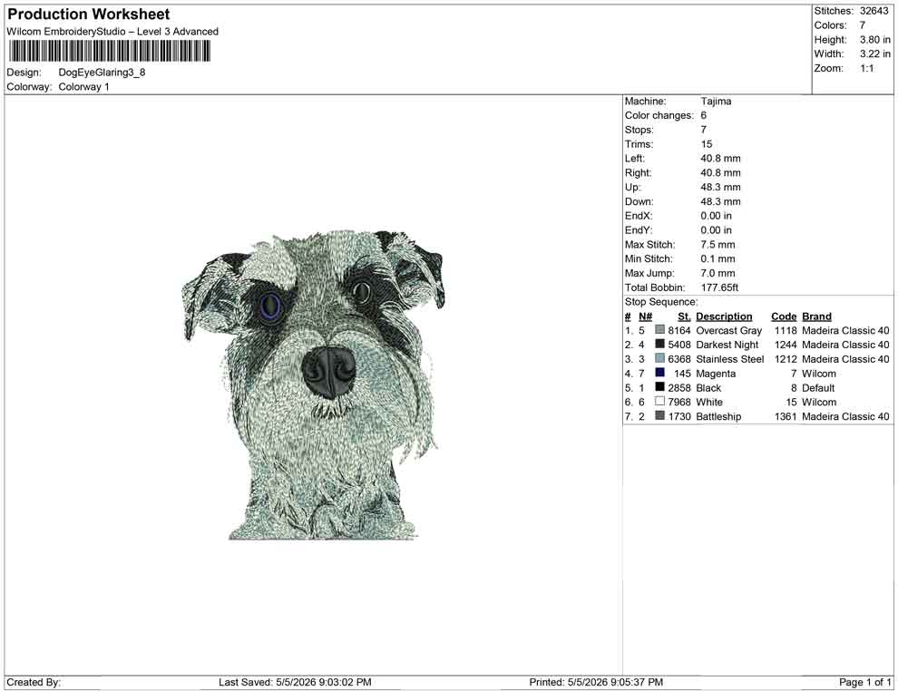Viewport: 898px width, 691px height.
Task: Click the 'Created By:' footer label
Action: pyautogui.click(x=34, y=682)
